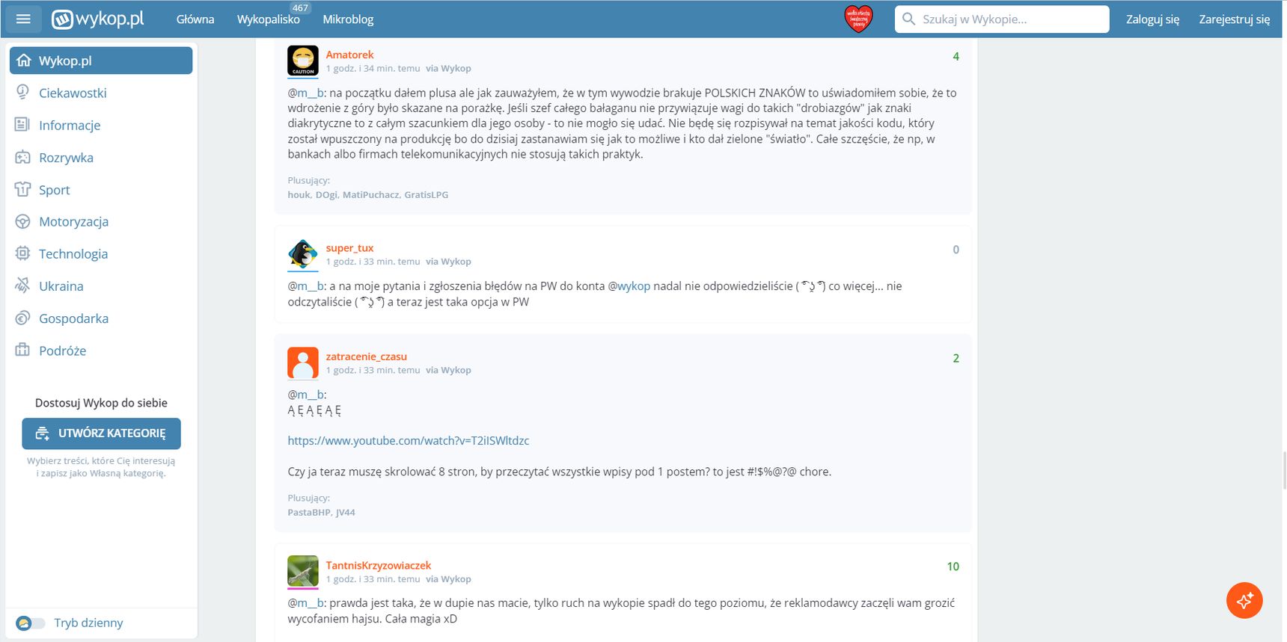Focus the Szukaj w Wykopie search field
Screen dimensions: 1287x642
pyautogui.click(x=1002, y=19)
